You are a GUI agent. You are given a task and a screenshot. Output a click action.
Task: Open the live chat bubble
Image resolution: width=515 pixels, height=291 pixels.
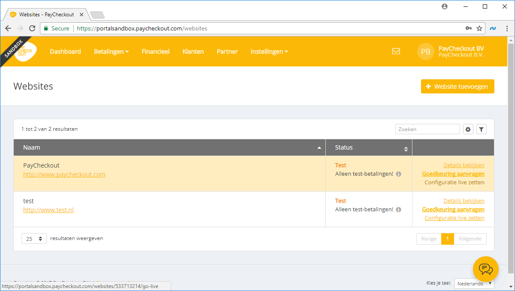[x=486, y=269]
